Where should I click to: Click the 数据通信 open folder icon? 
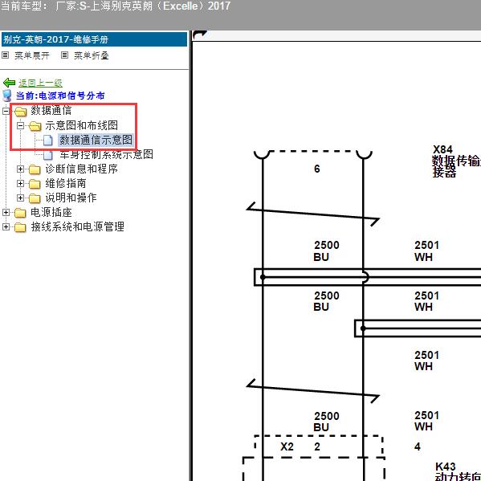[21, 112]
